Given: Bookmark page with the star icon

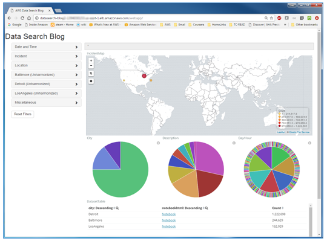Looking at the screenshot, I should [271, 18].
